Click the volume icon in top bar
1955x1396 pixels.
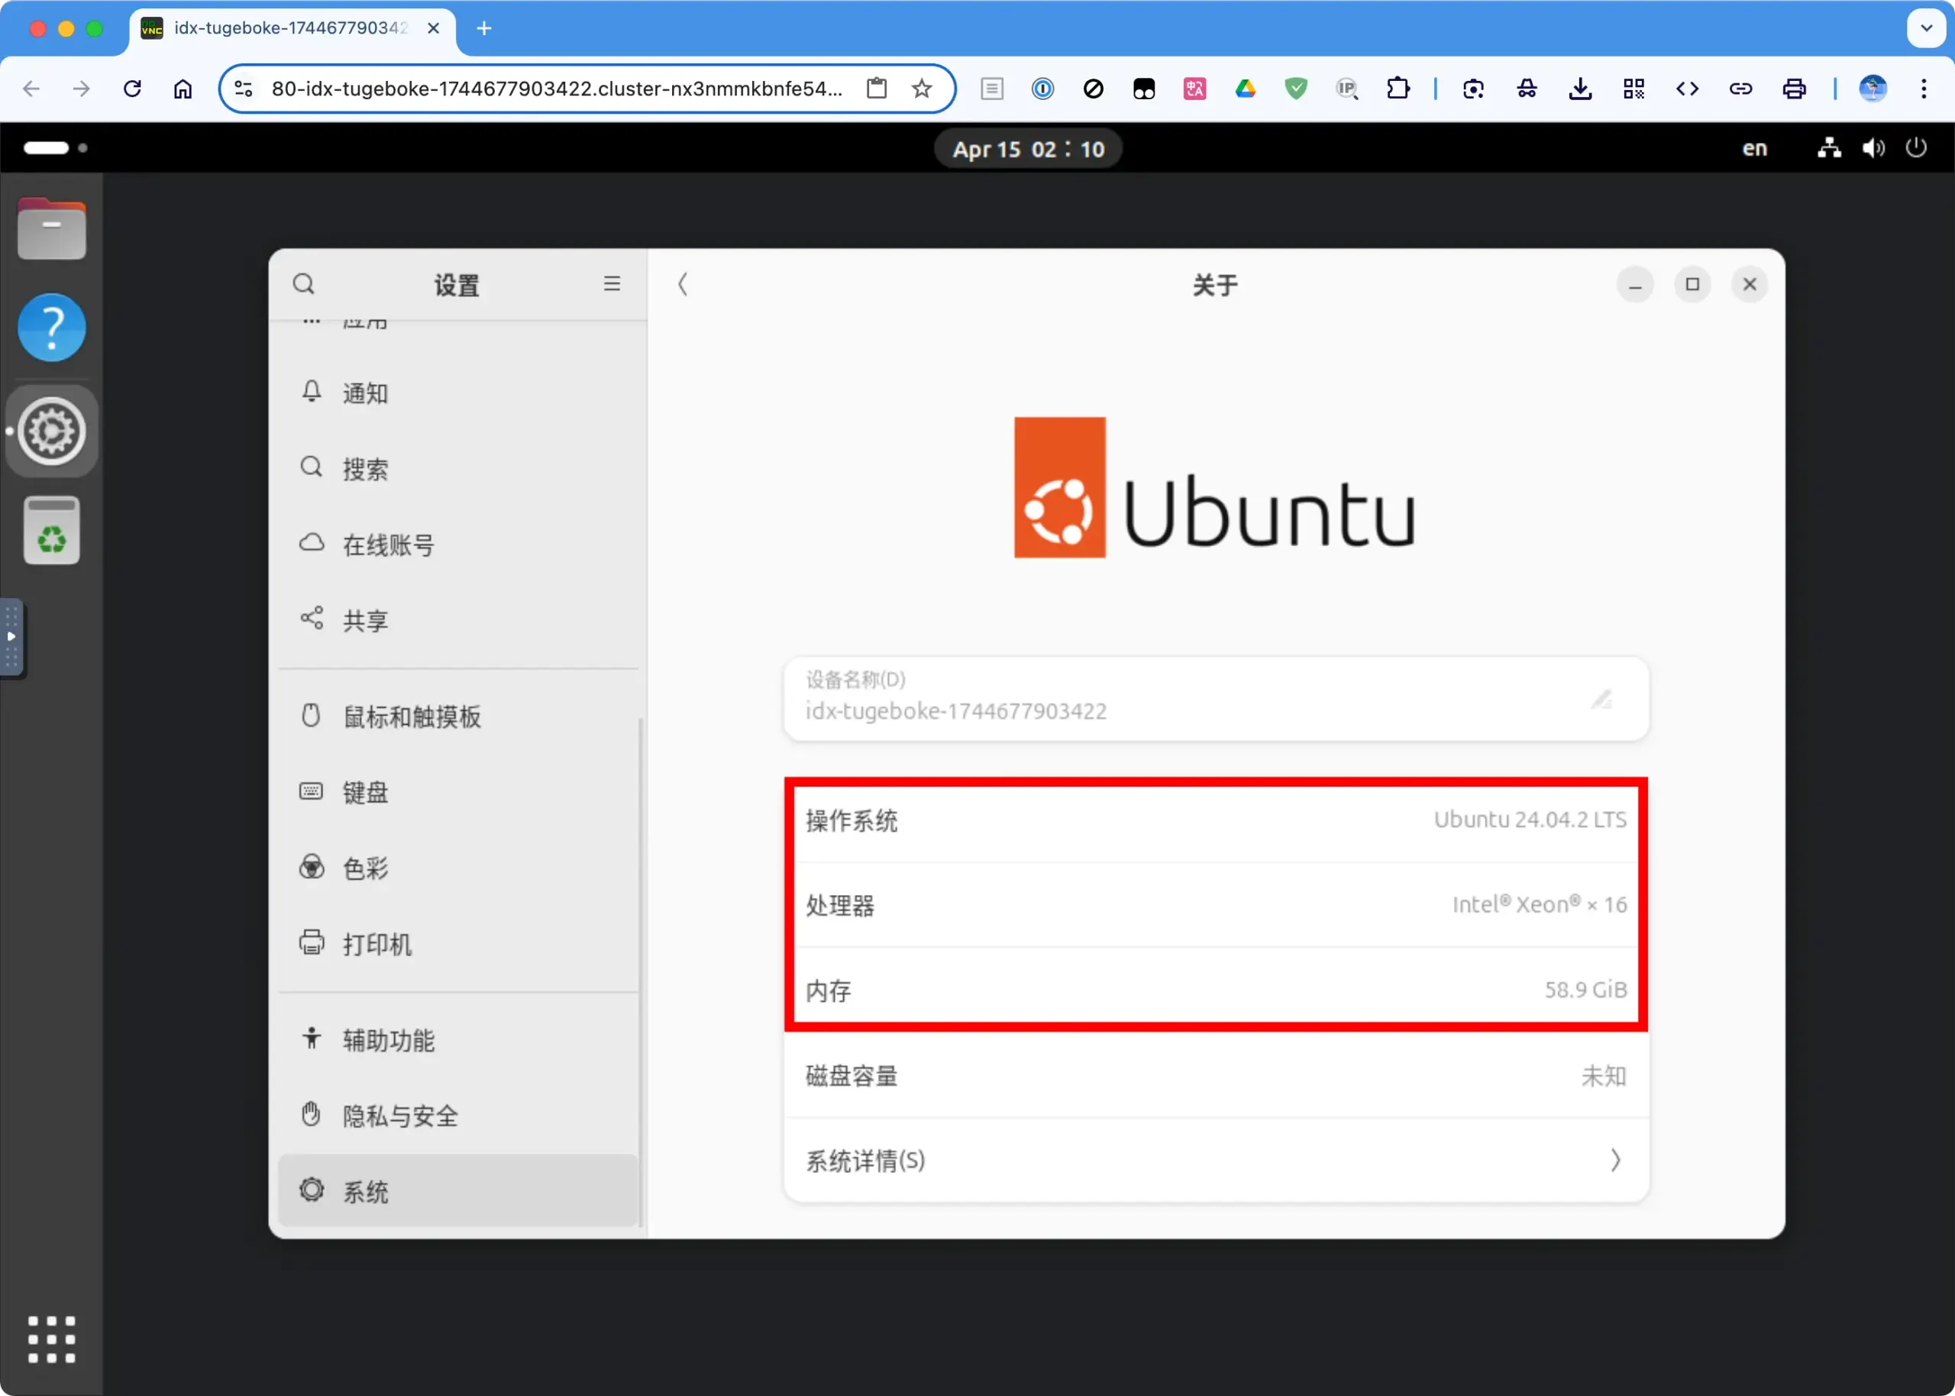pos(1873,148)
